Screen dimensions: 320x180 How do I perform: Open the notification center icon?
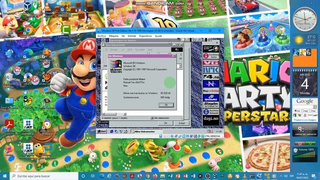[x=313, y=176]
